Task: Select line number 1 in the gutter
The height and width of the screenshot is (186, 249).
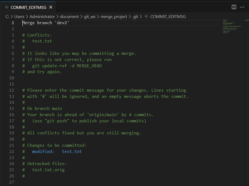Action: click(x=13, y=23)
